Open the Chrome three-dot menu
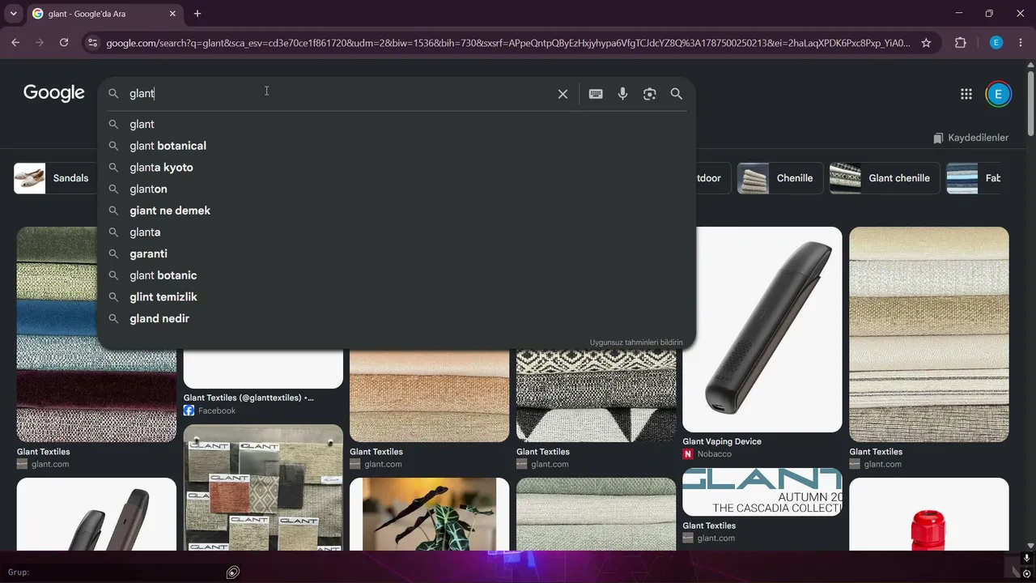The width and height of the screenshot is (1036, 583). [1021, 43]
